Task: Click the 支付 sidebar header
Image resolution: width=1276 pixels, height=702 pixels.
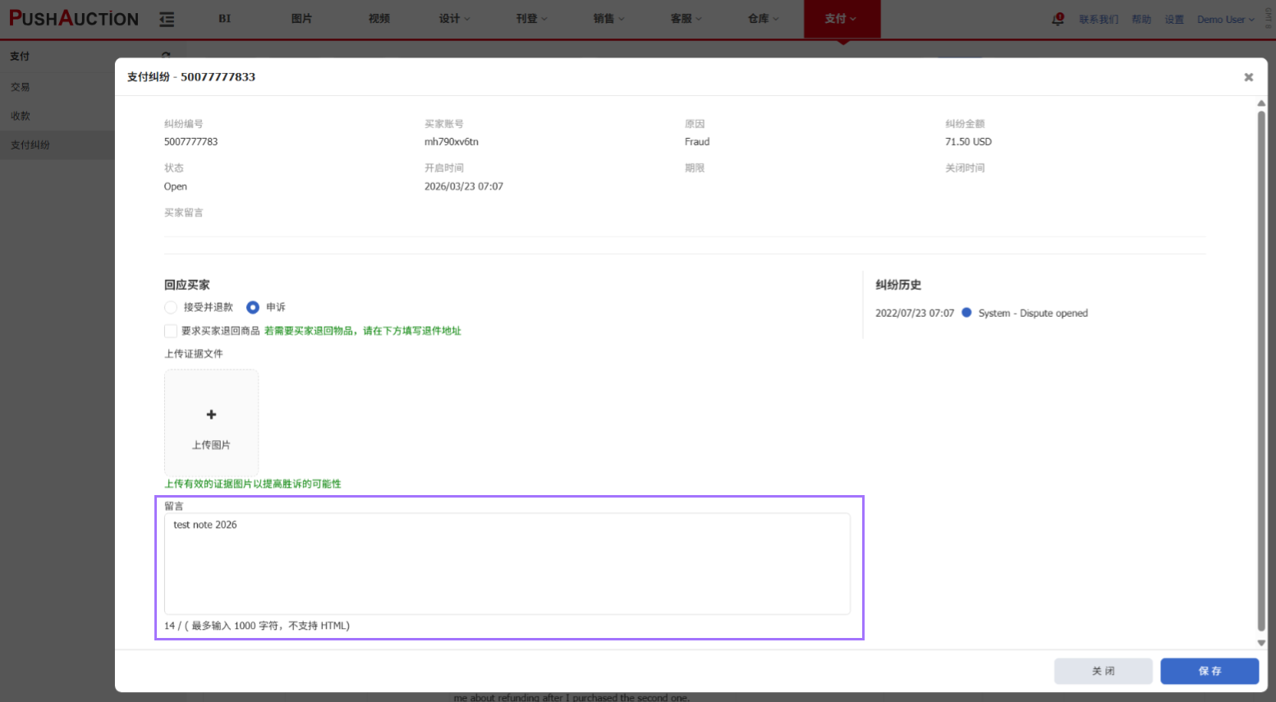Action: pyautogui.click(x=20, y=57)
